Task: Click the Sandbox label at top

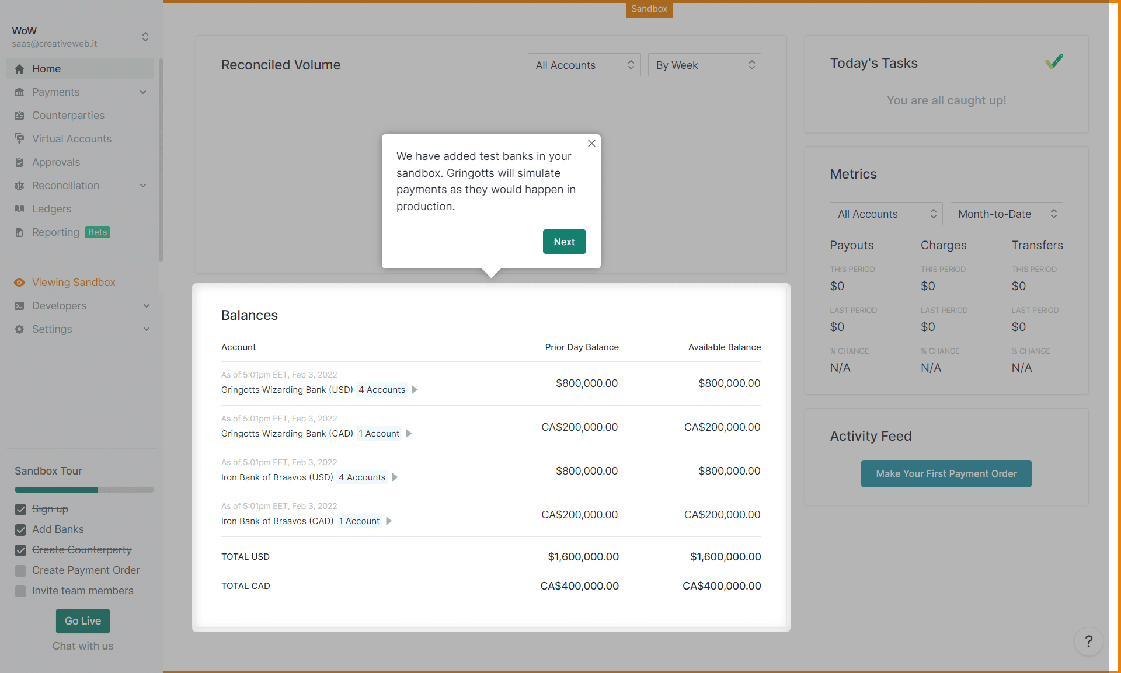Action: 649,9
